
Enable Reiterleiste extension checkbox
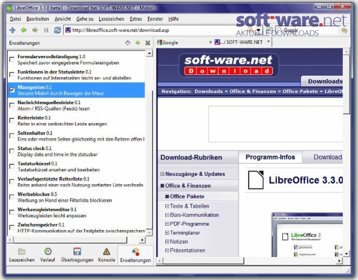click(x=12, y=120)
